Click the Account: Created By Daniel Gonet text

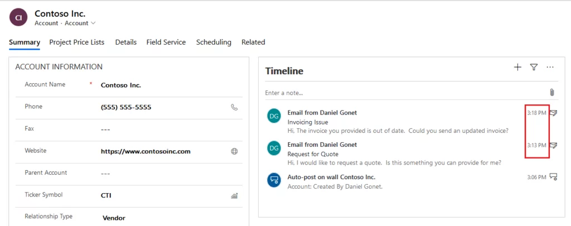click(335, 186)
